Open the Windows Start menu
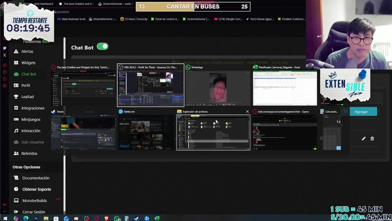 pos(5,219)
